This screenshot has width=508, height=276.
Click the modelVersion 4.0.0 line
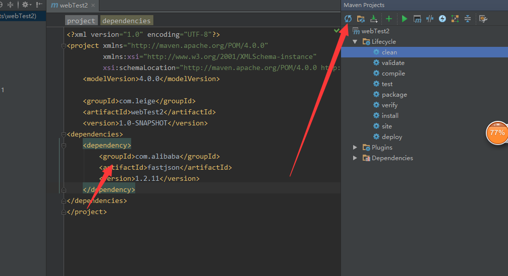click(x=151, y=79)
